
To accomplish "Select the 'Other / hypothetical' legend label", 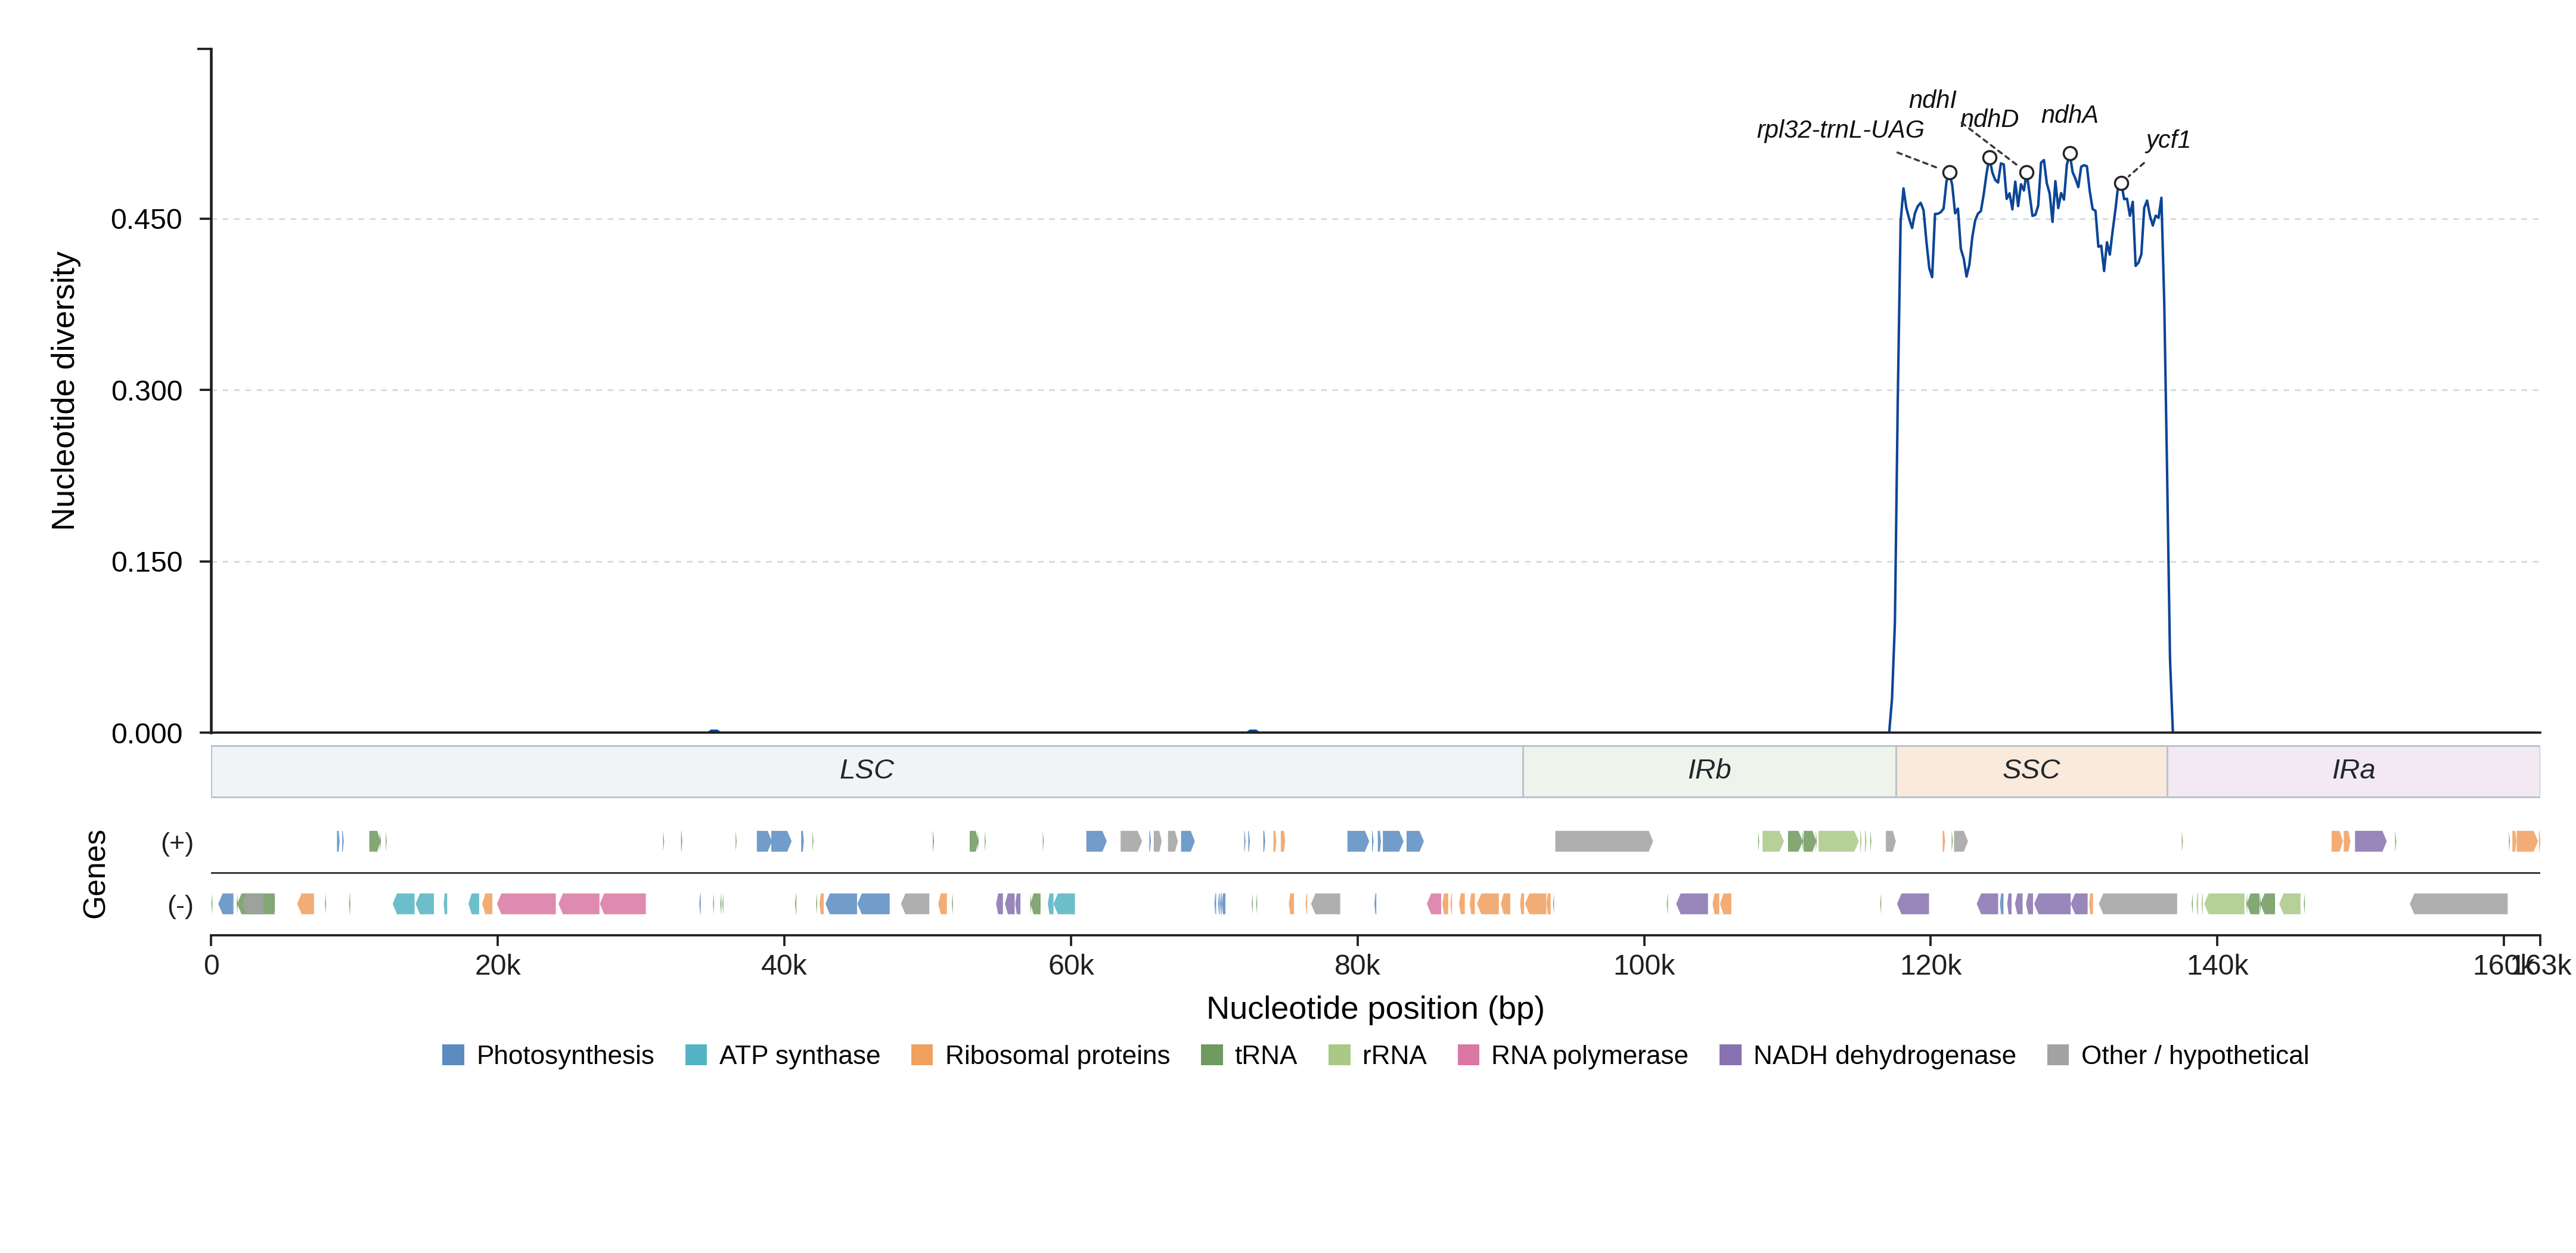I will click(2195, 1055).
